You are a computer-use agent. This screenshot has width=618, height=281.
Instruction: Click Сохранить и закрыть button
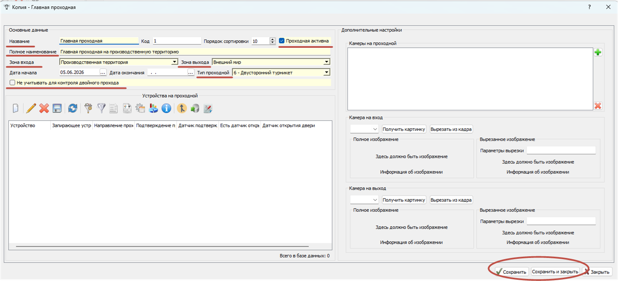click(x=555, y=272)
